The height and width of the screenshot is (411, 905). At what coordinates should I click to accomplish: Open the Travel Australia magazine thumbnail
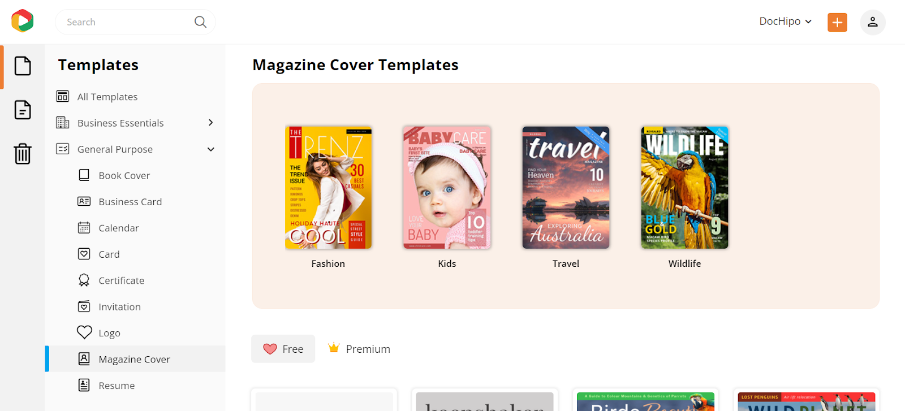566,187
